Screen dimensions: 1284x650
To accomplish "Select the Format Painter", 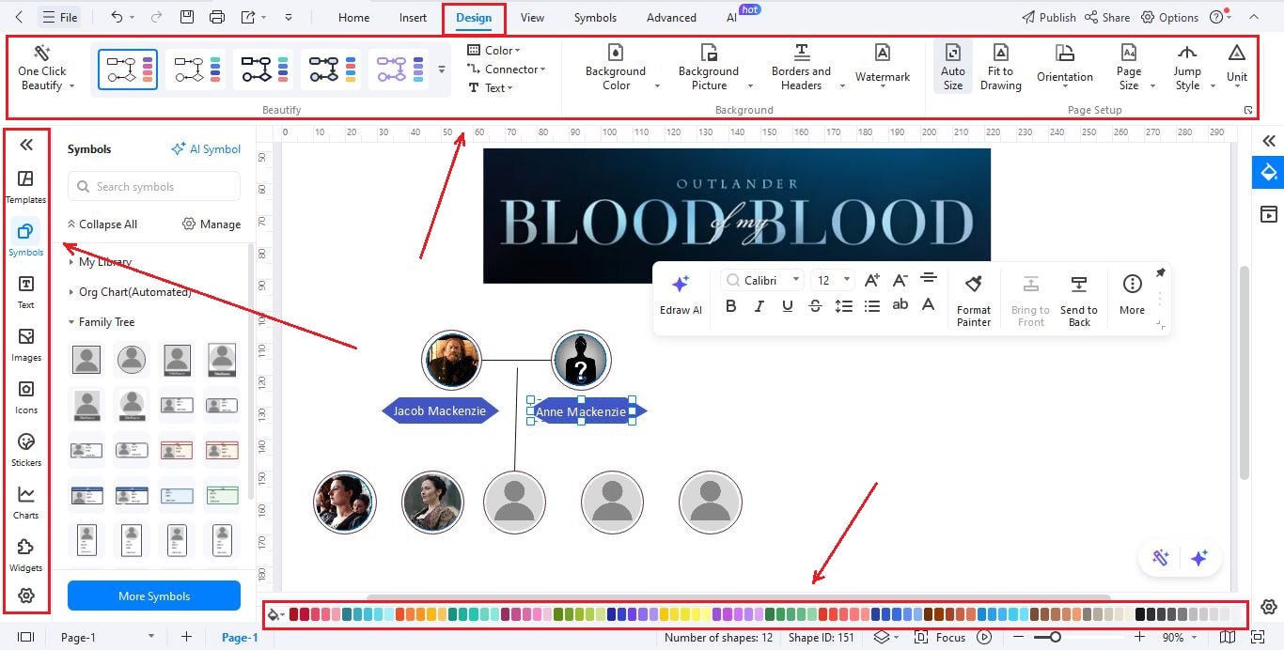I will [x=973, y=285].
